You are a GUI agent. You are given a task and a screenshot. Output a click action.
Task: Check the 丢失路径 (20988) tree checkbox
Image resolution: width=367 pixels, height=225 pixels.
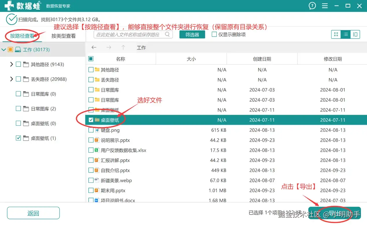[x=18, y=79]
